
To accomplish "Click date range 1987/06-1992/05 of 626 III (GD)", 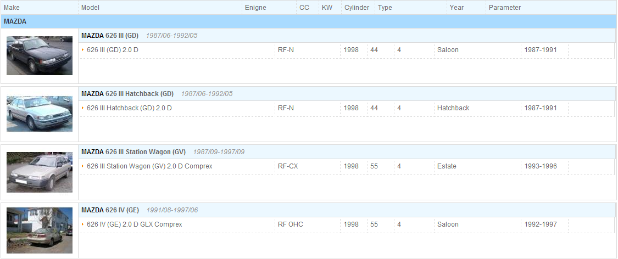I will [x=172, y=36].
